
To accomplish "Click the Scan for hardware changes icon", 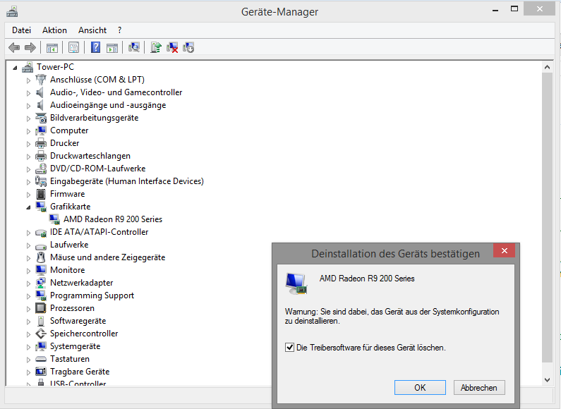I will coord(134,47).
